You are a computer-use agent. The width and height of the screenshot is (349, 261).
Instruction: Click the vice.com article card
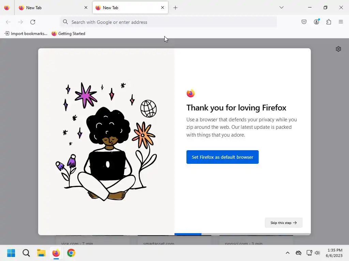click(x=92, y=240)
